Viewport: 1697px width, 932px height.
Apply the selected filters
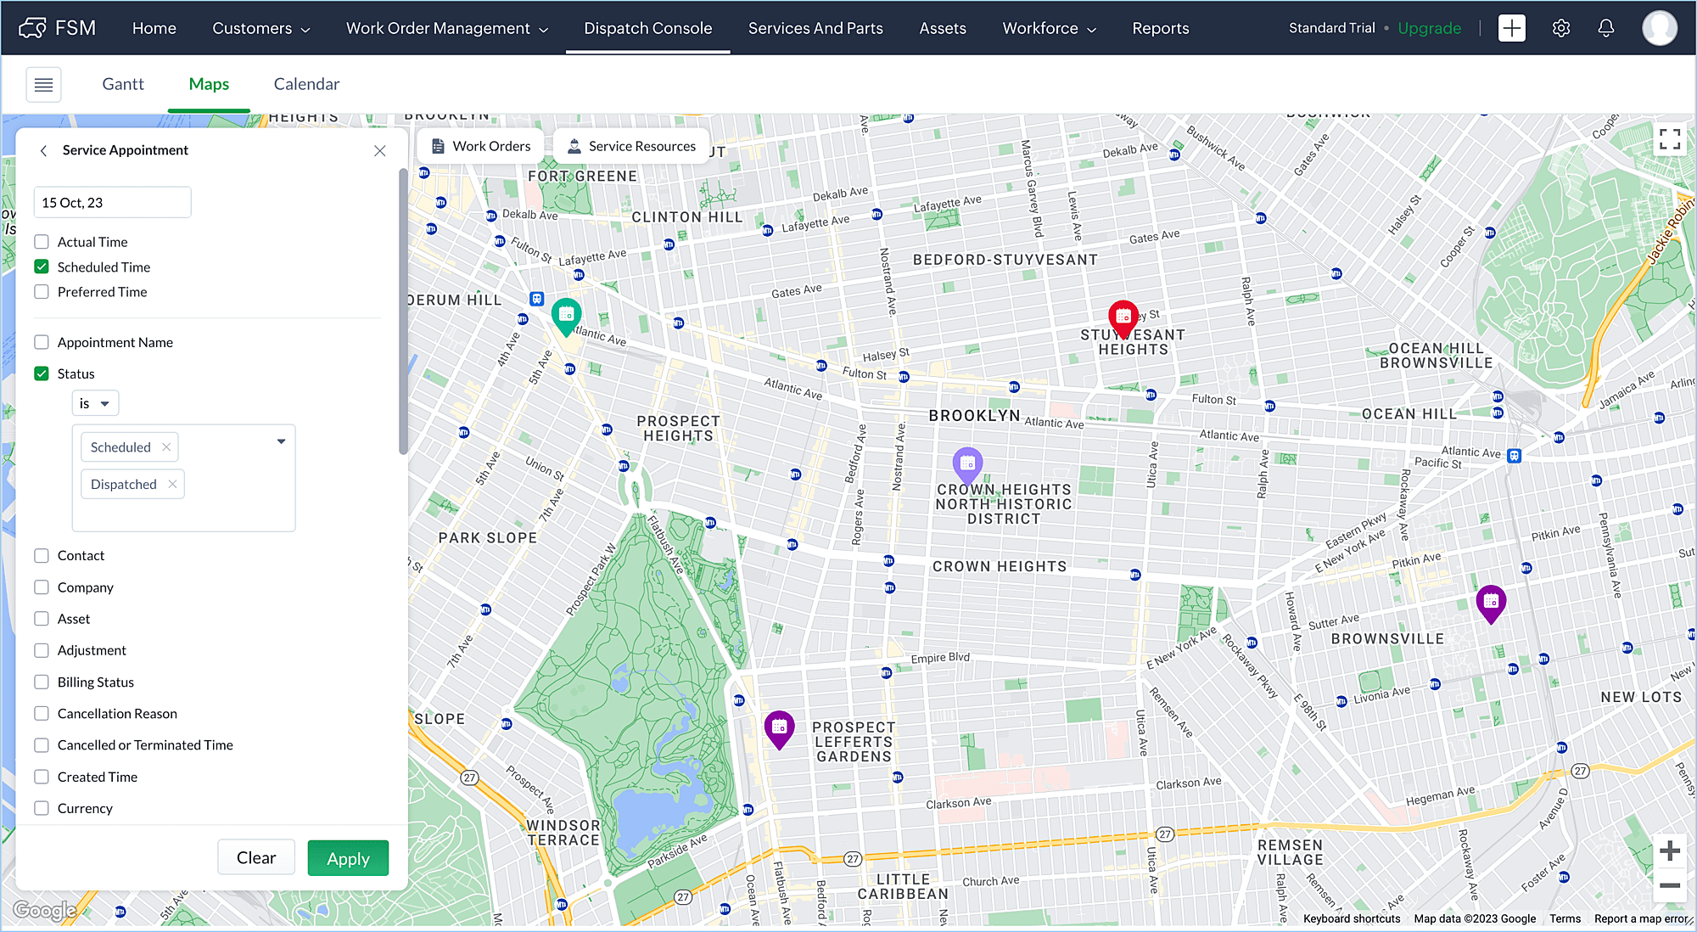click(348, 858)
